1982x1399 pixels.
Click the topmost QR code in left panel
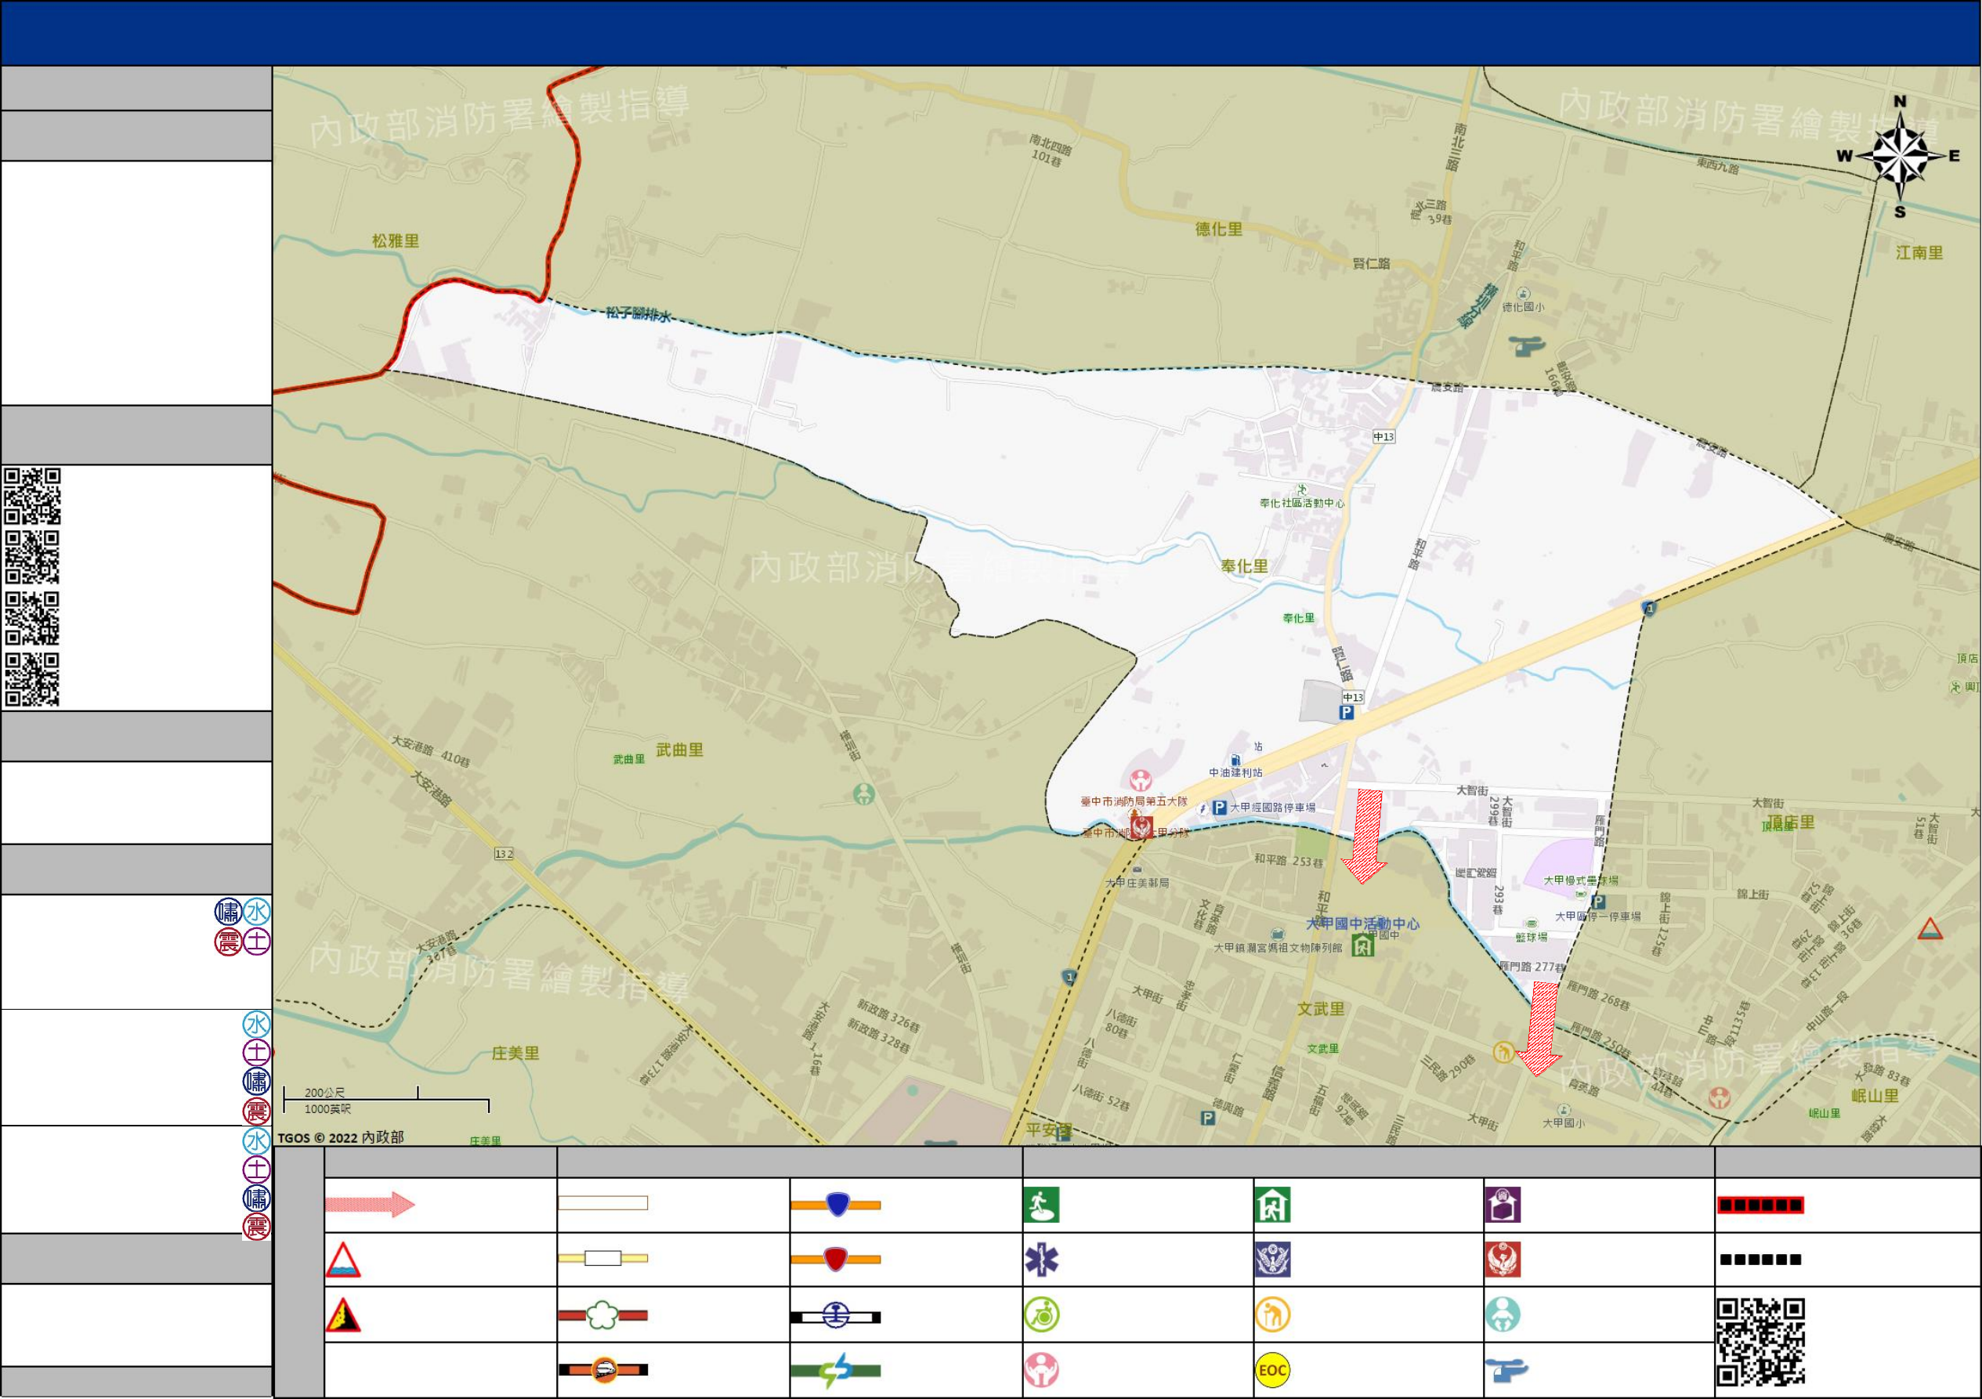pos(33,497)
